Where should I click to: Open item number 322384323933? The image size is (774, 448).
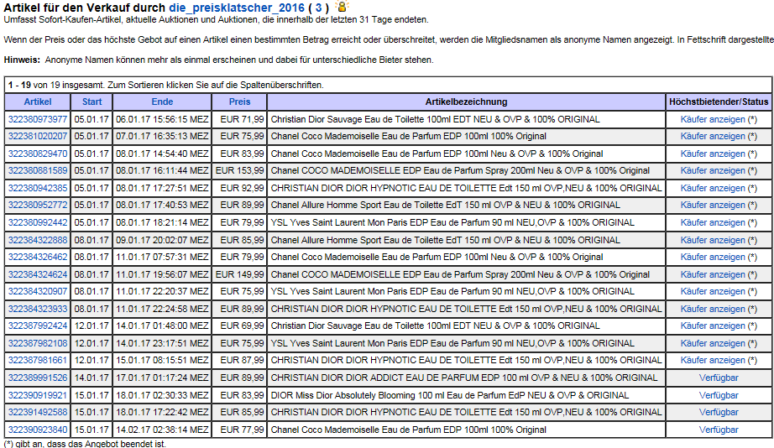(x=38, y=309)
